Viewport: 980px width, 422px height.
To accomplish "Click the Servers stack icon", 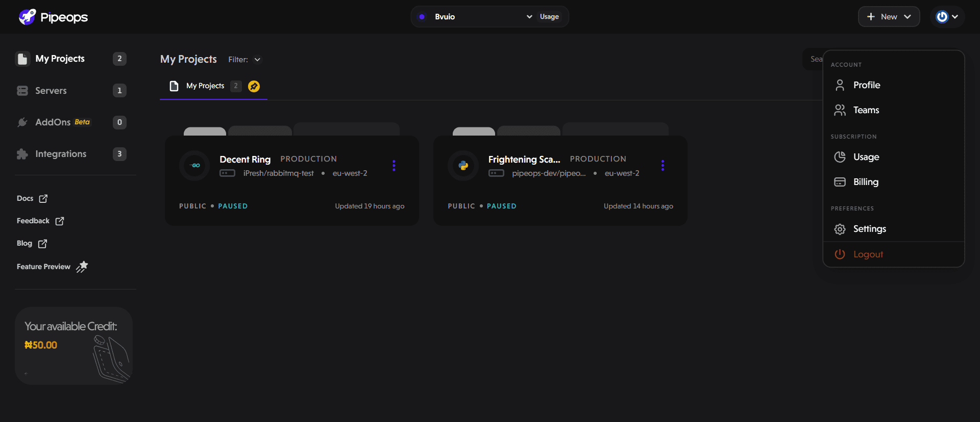I will click(x=22, y=91).
